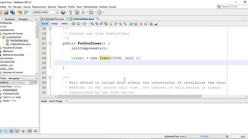Close the Salida - Alice3 Plugin tab
Viewport: 248px width, 139px height.
[66, 101]
